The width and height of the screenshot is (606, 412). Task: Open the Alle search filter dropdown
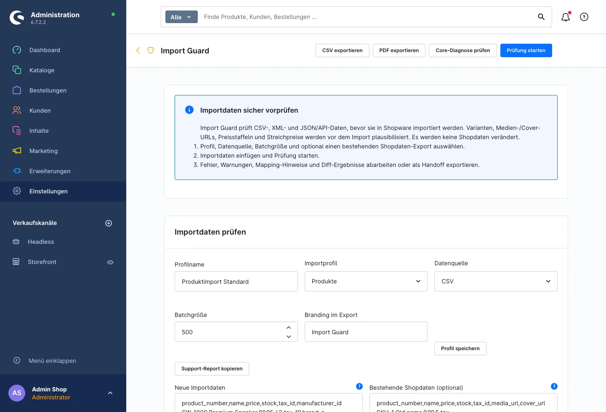tap(181, 17)
